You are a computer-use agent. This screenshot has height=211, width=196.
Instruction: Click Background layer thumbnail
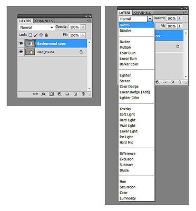coord(30,52)
